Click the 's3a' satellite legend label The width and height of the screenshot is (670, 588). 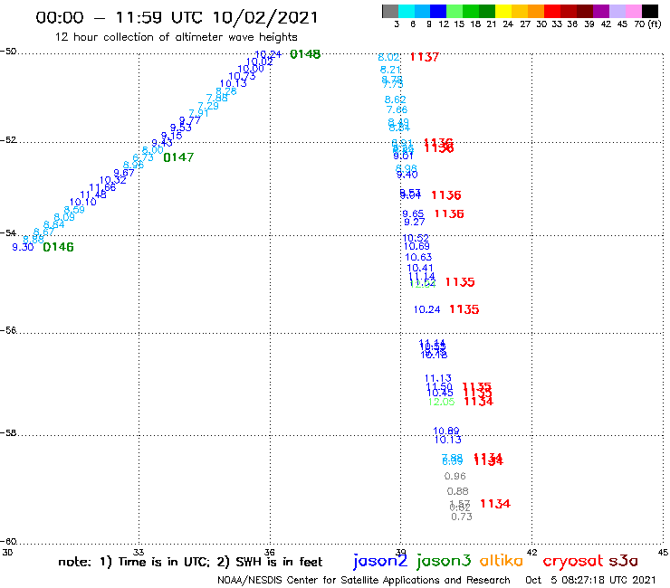pyautogui.click(x=624, y=562)
